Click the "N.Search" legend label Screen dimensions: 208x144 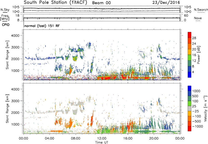(x=201, y=10)
